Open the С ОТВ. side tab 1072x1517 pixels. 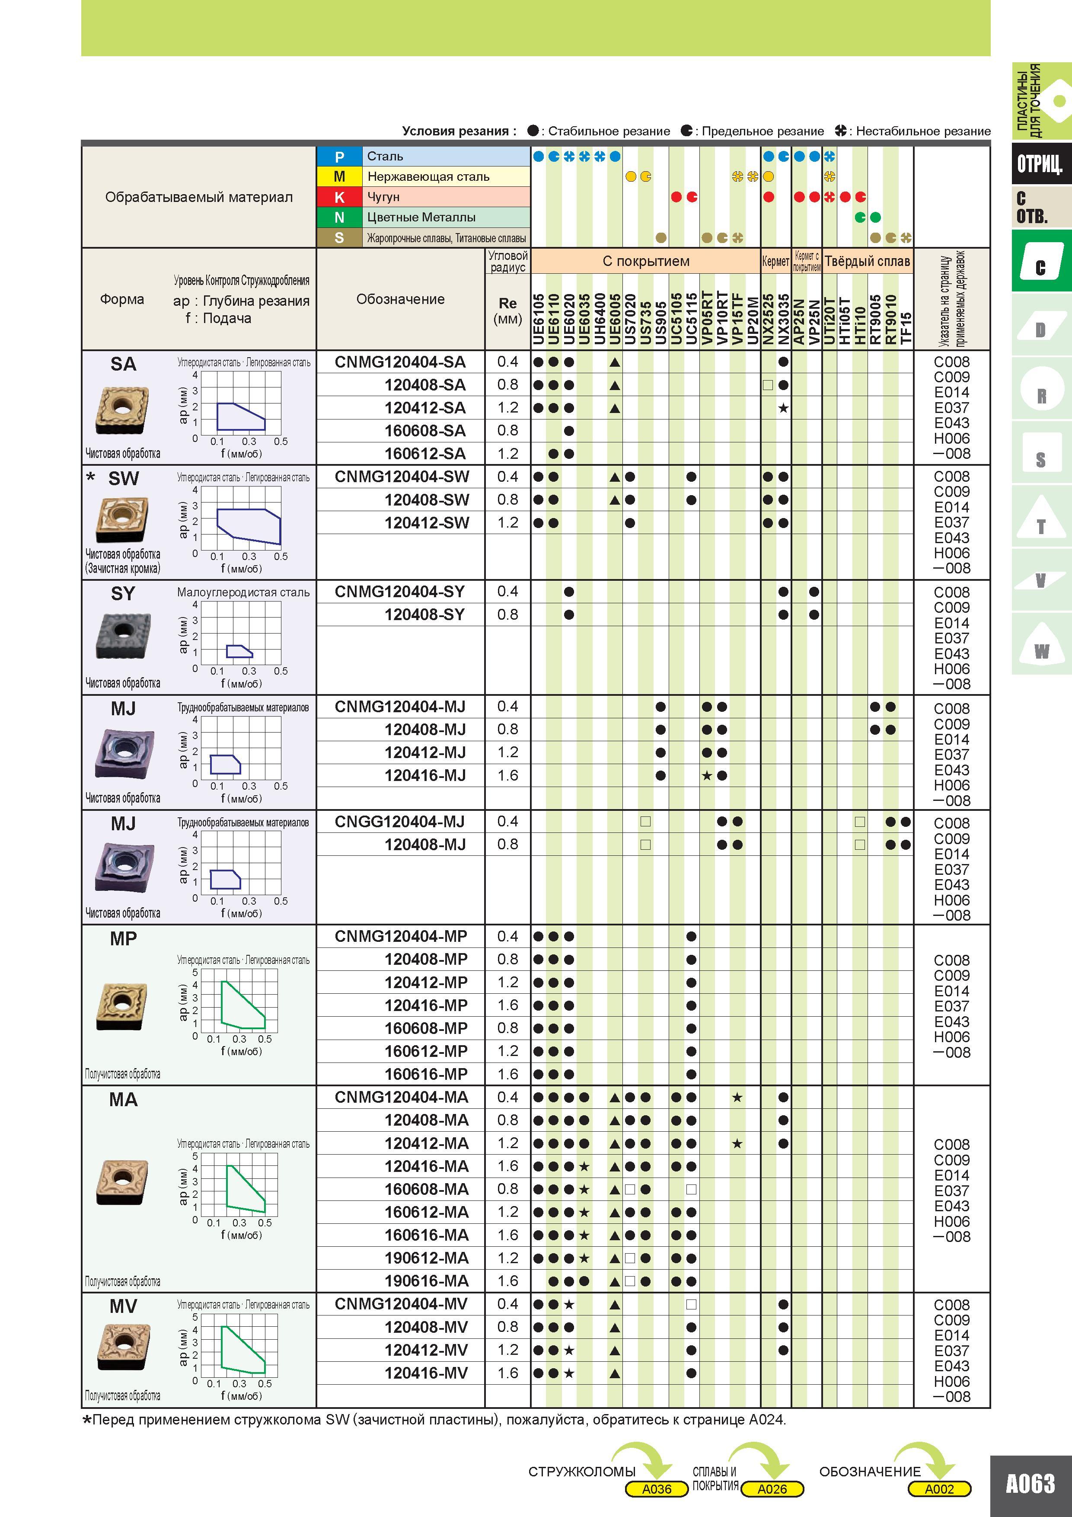pos(1041,207)
